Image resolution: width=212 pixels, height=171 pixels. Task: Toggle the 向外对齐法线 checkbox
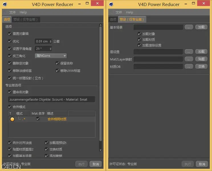[10, 142]
